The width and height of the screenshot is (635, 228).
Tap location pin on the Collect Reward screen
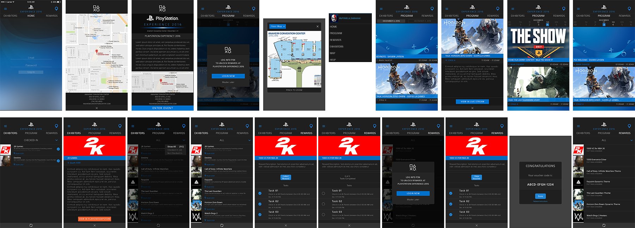[x=311, y=126]
